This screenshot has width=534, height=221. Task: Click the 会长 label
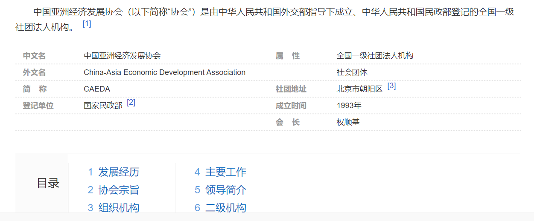pos(288,122)
